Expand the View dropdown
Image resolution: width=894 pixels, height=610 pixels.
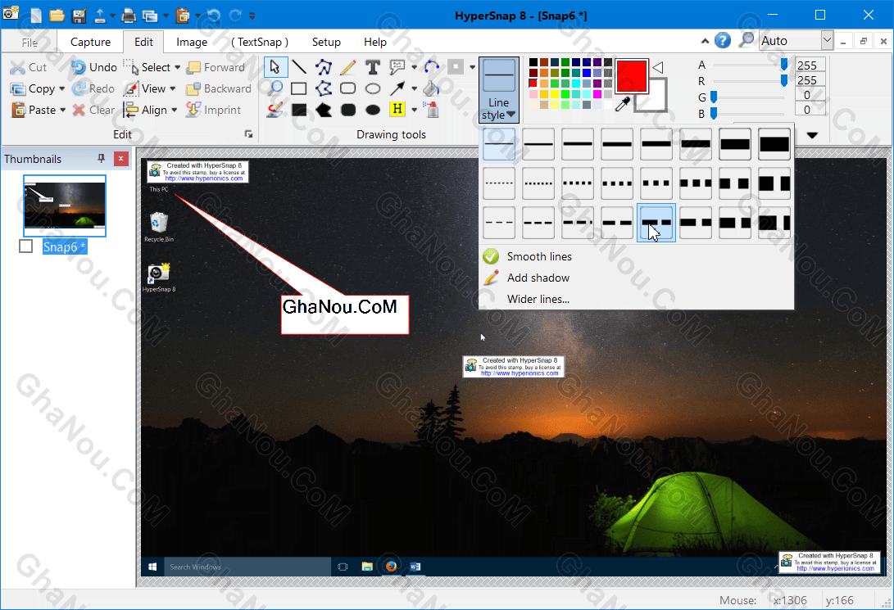click(x=172, y=89)
